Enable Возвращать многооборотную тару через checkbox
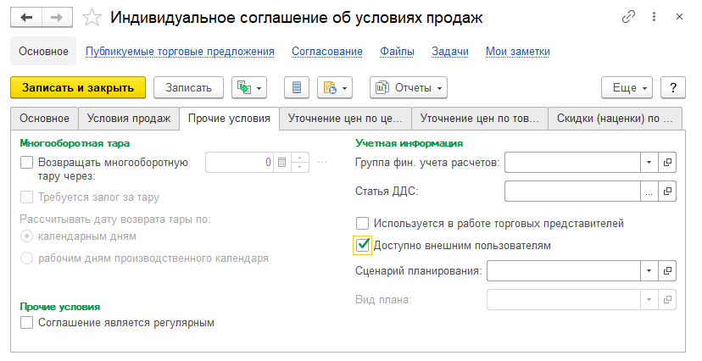The image size is (702, 361). pyautogui.click(x=26, y=162)
